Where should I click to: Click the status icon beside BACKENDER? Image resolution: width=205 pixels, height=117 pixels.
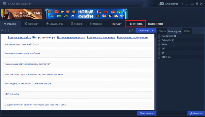point(159,36)
